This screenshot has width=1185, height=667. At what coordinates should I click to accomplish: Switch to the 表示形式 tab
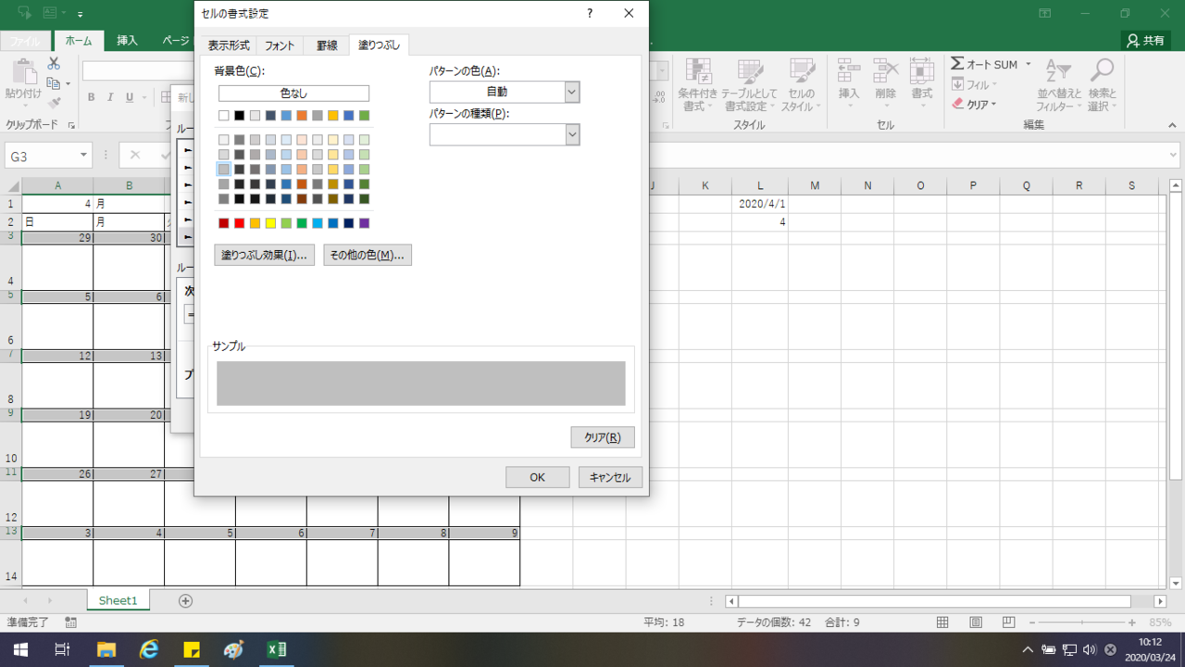point(229,44)
